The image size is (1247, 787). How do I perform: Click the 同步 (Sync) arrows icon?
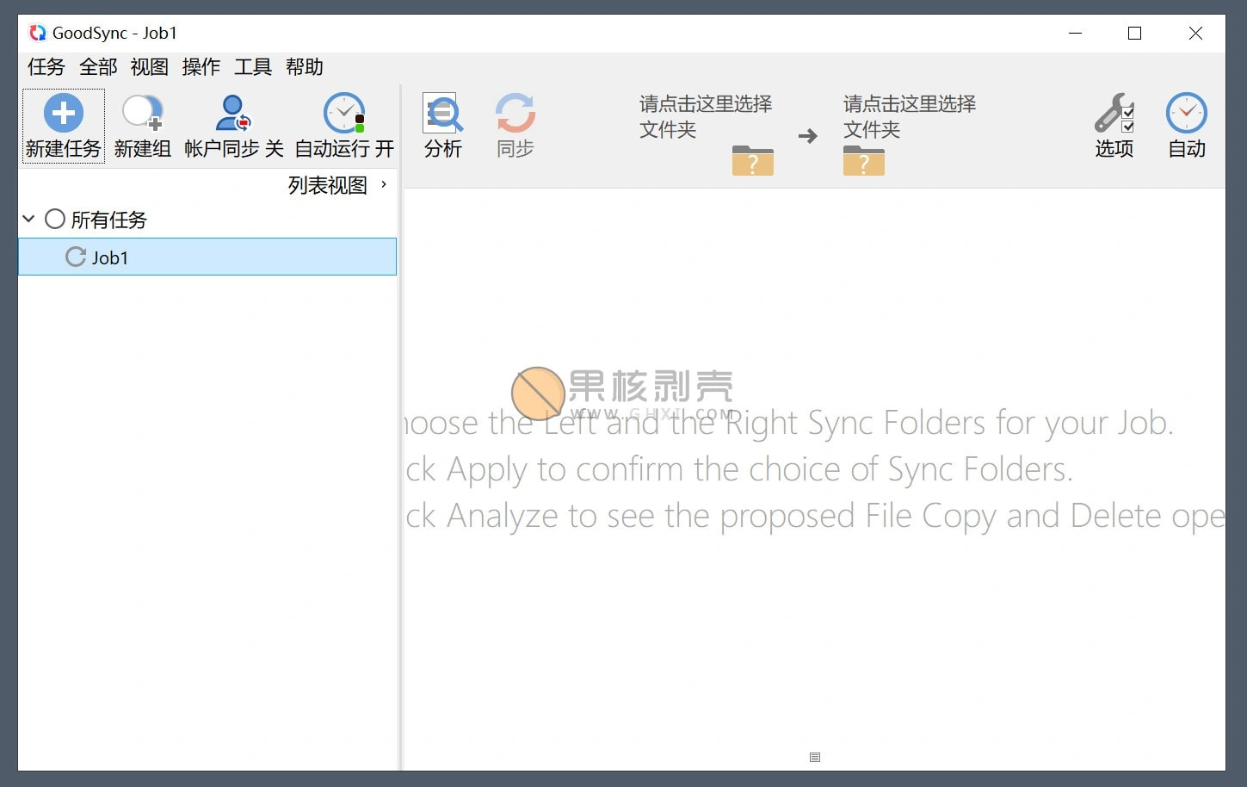(515, 113)
